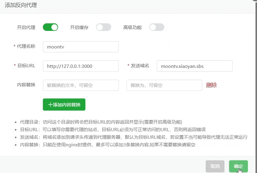The width and height of the screenshot is (257, 173).
Task: Disable the 开启代理 toggle switch
Action: (x=50, y=27)
